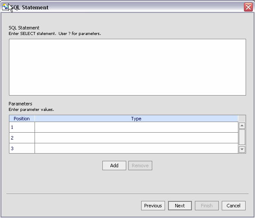Click the parameters table scroll up arrow

point(242,125)
